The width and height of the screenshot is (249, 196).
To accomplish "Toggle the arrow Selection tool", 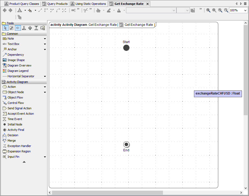I will (x=5, y=28).
